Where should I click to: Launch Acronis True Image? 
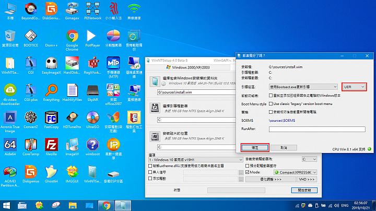[10, 122]
